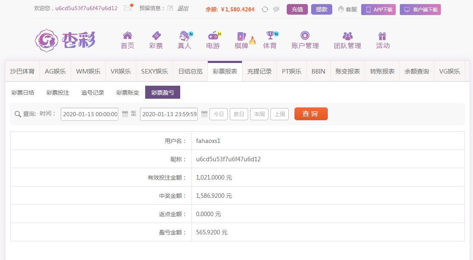473x260 pixels.
Task: Click the start time input field
Action: point(89,114)
